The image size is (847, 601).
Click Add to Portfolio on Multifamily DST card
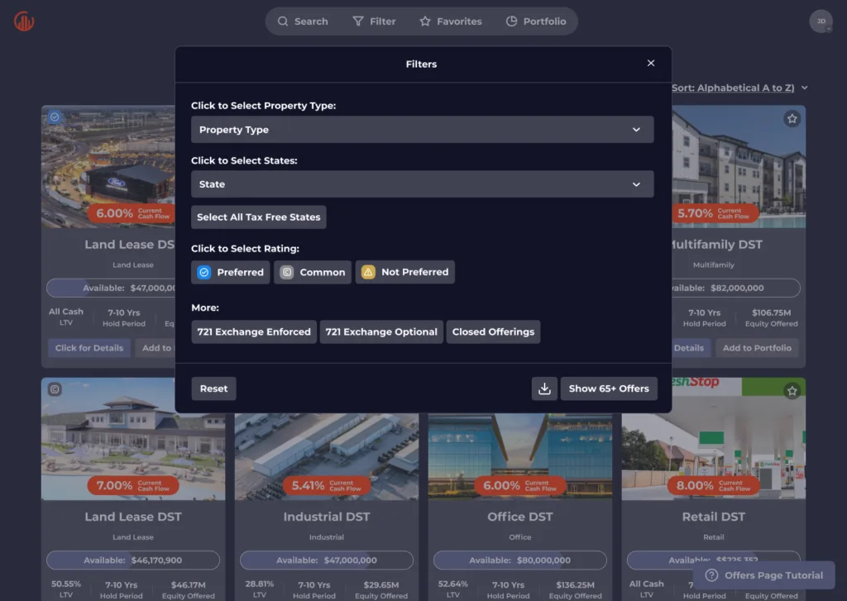(x=757, y=348)
